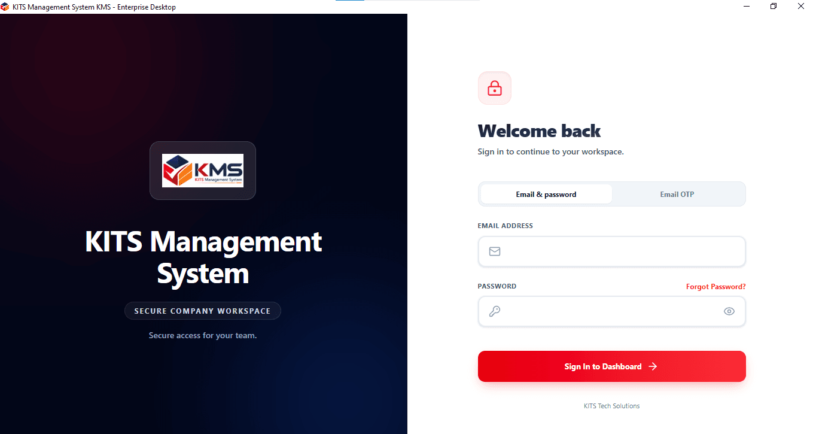Click the SECURE COMPANY WORKSPACE badge
This screenshot has width=816, height=434.
(x=203, y=311)
